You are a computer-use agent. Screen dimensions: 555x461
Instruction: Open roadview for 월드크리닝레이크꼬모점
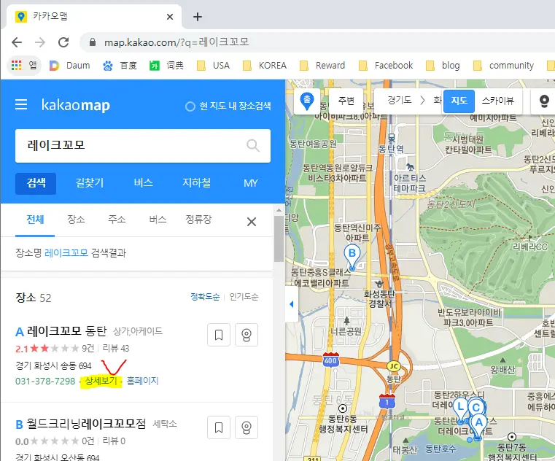pos(247,427)
